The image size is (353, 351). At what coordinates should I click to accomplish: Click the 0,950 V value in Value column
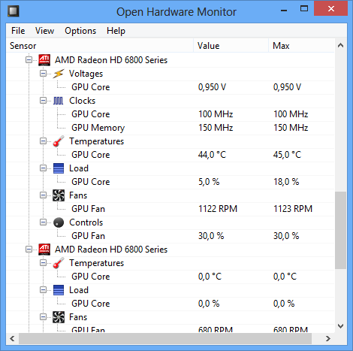[212, 87]
